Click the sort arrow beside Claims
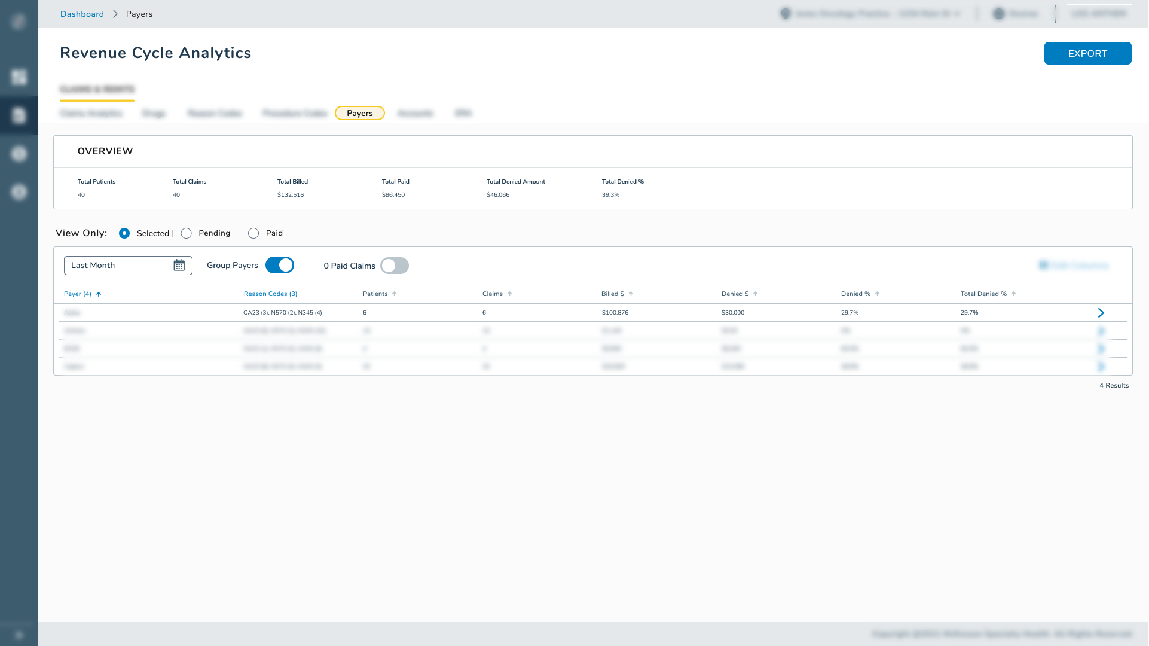1149x646 pixels. click(509, 294)
